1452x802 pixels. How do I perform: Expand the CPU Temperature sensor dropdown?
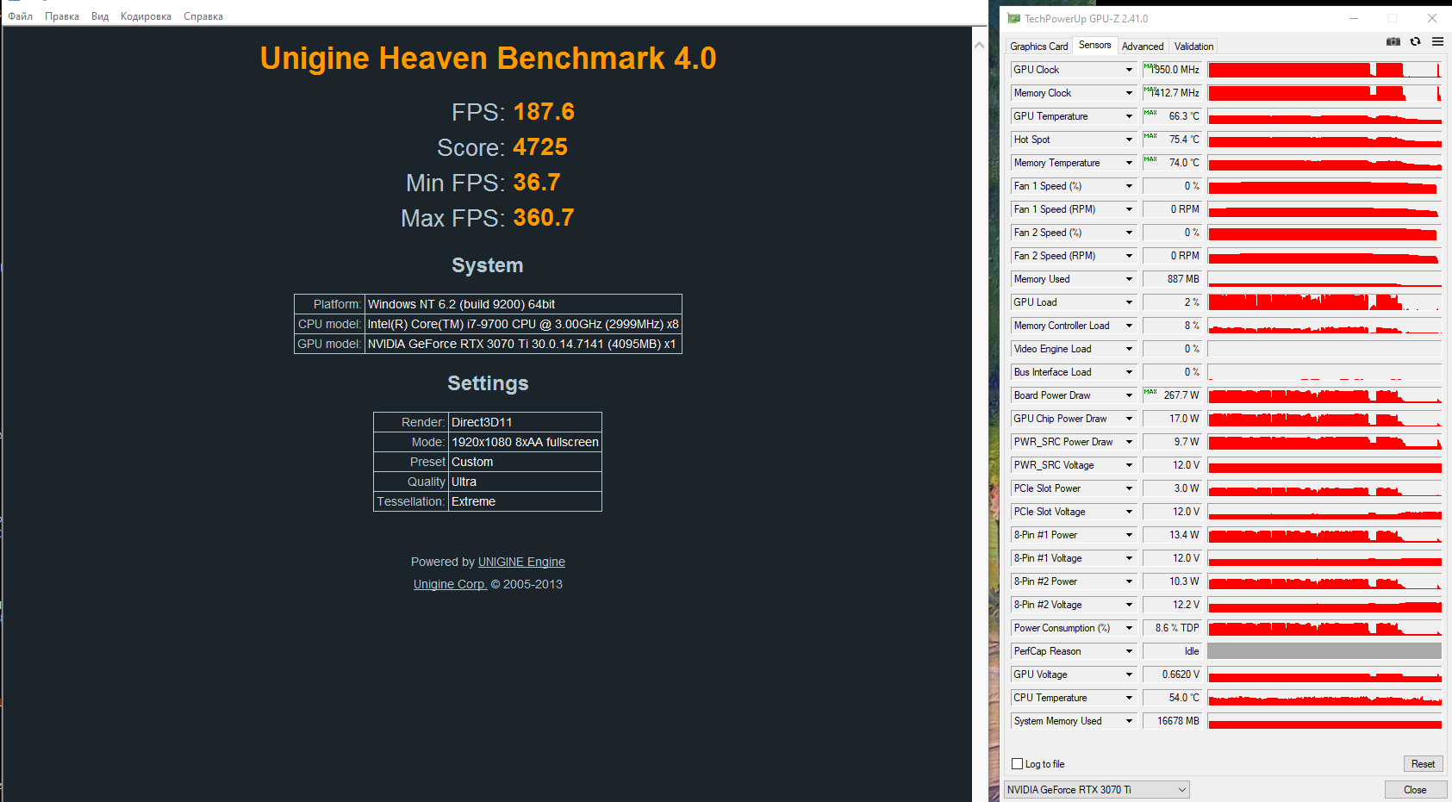click(x=1129, y=698)
